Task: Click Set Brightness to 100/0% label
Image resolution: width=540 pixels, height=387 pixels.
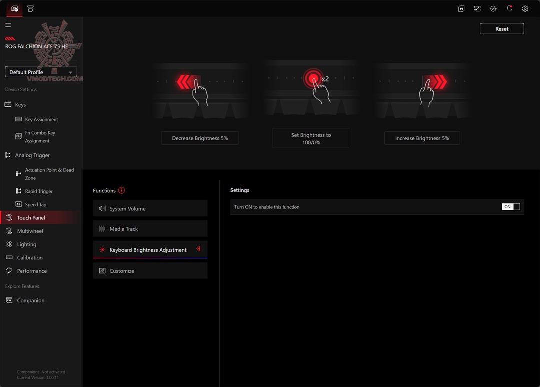Action: pyautogui.click(x=311, y=138)
